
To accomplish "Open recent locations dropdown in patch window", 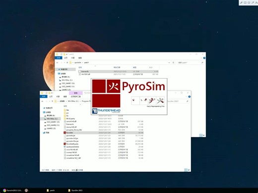I will tap(64, 63).
